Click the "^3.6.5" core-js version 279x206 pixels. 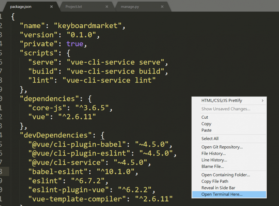click(x=92, y=108)
